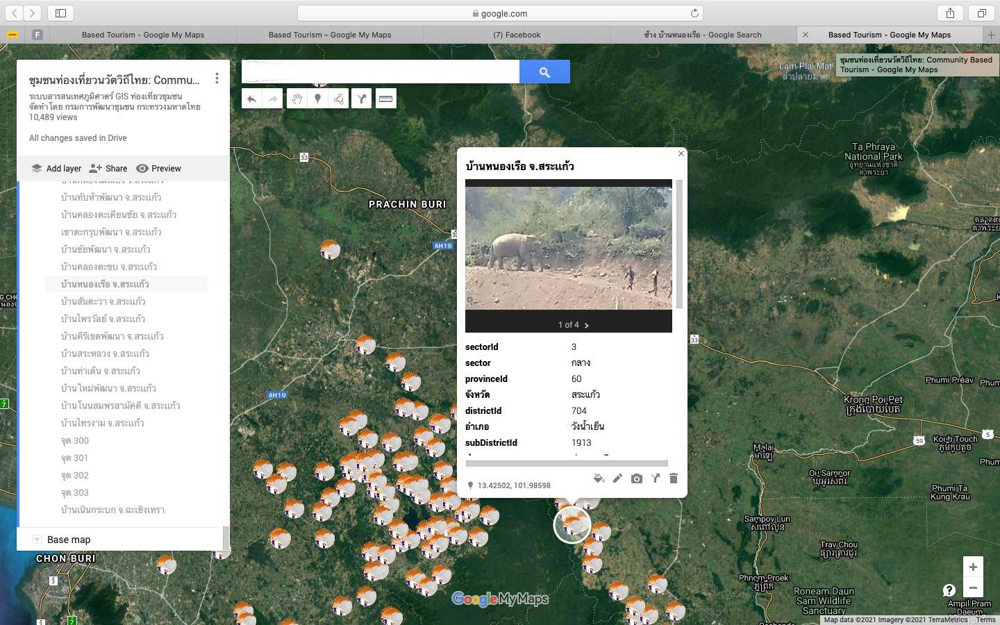This screenshot has width=1000, height=625.
Task: Open the paint bucket Style icon
Action: point(599,478)
